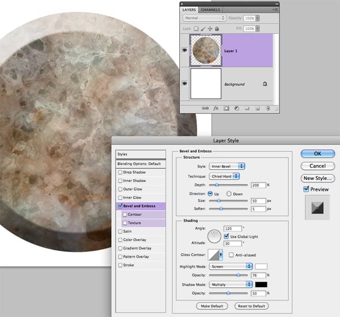Open the Layers panel options menu icon
Viewport: 340px width, 317px height.
pos(275,10)
